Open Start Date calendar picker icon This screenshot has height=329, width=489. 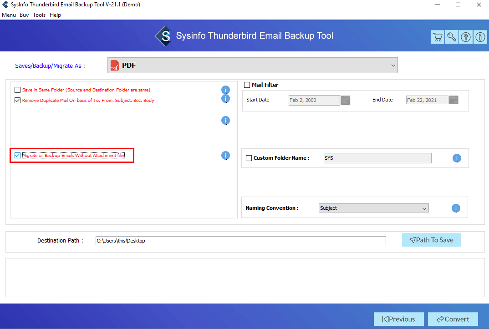pos(345,100)
